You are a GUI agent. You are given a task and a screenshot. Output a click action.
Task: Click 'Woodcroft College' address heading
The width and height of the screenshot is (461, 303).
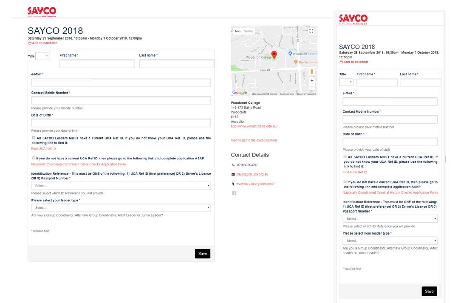(245, 103)
